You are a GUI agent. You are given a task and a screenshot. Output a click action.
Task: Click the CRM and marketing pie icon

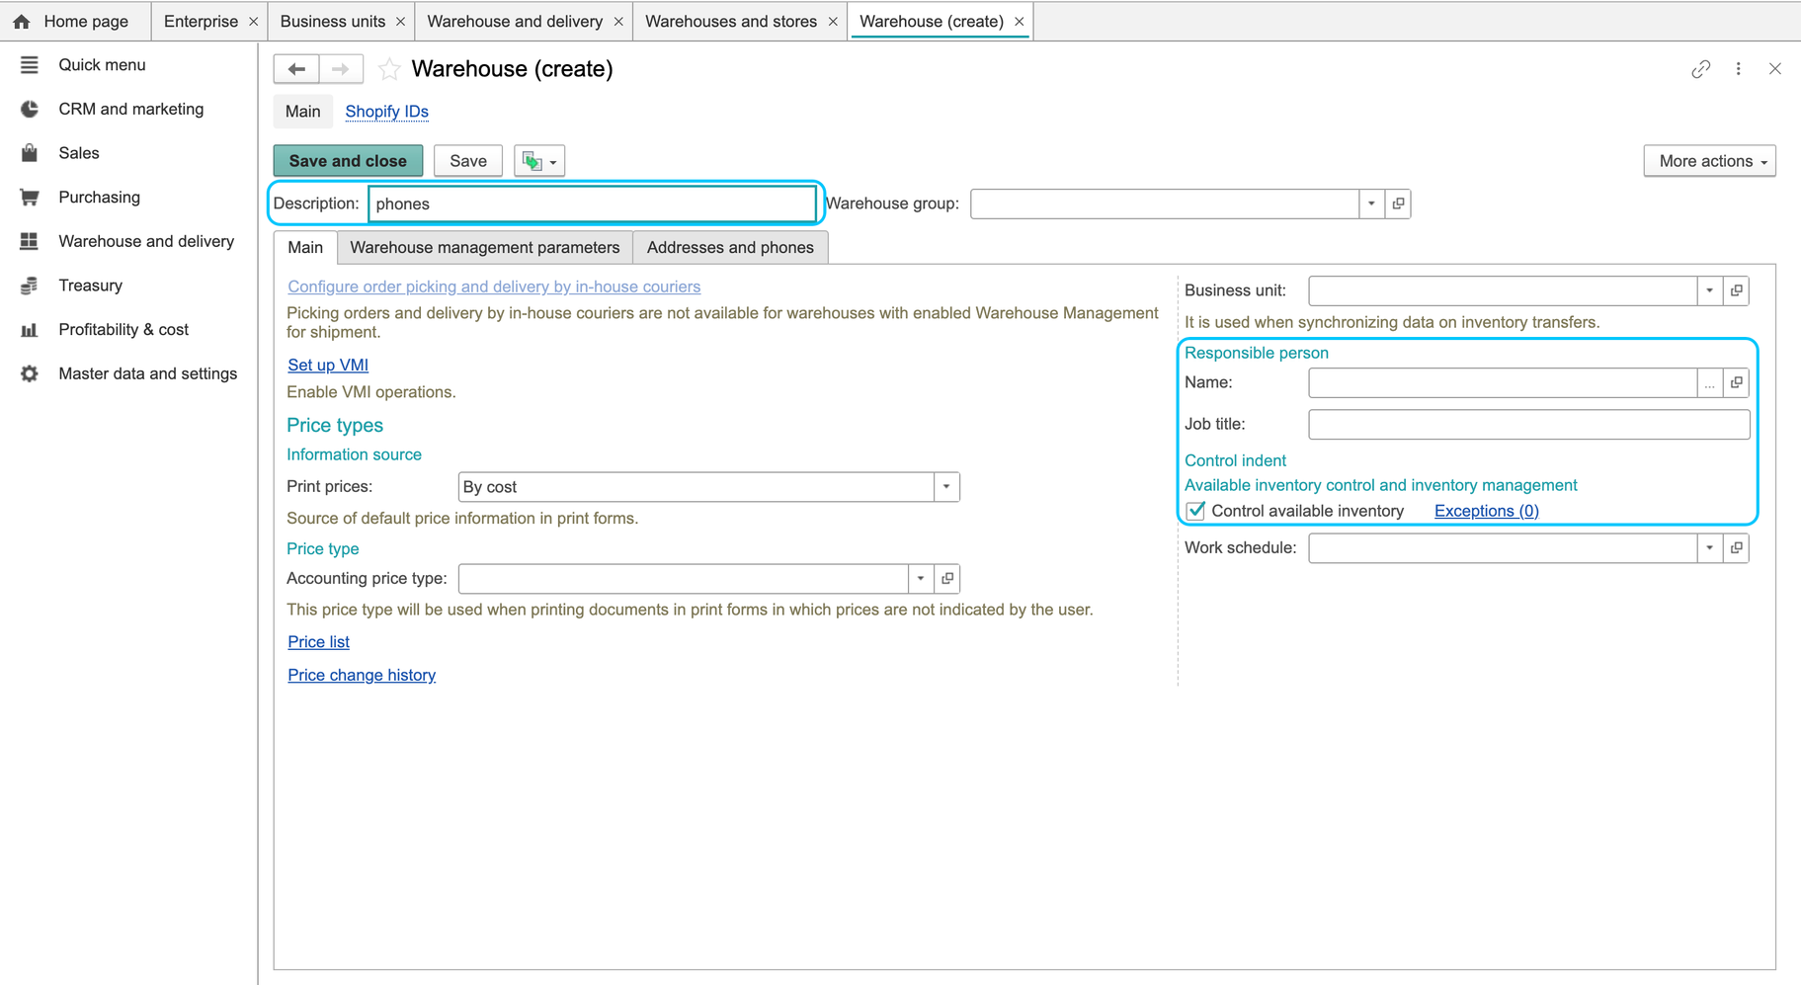click(29, 109)
